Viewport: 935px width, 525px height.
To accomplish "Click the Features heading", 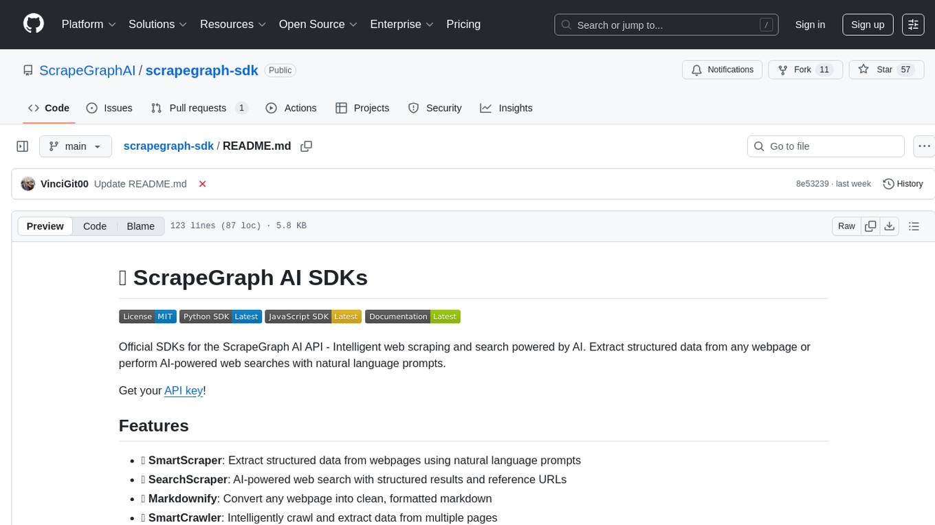I will click(154, 425).
